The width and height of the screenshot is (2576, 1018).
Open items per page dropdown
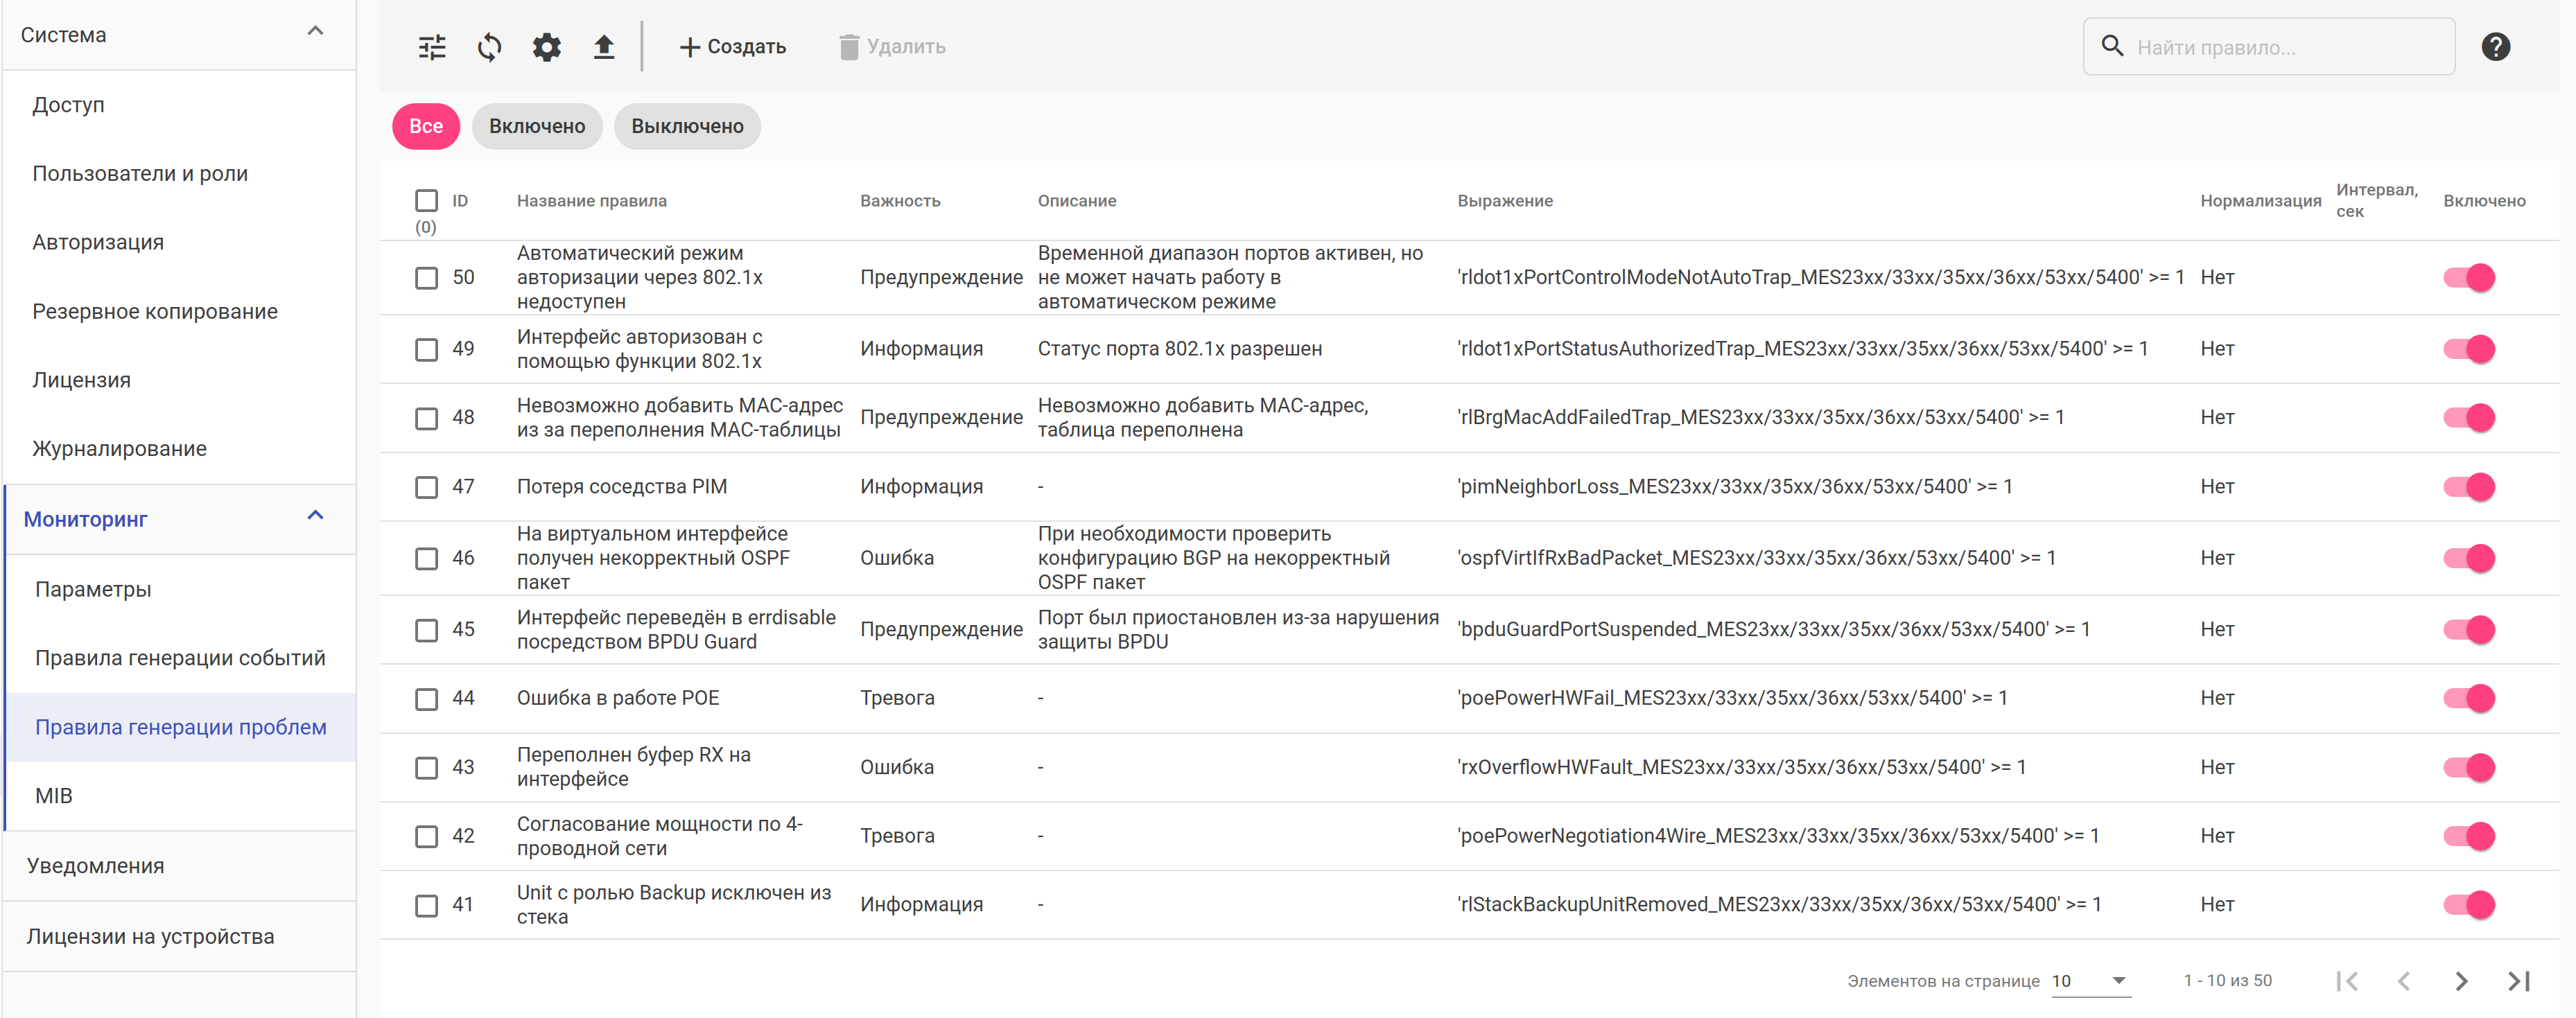coord(2090,981)
